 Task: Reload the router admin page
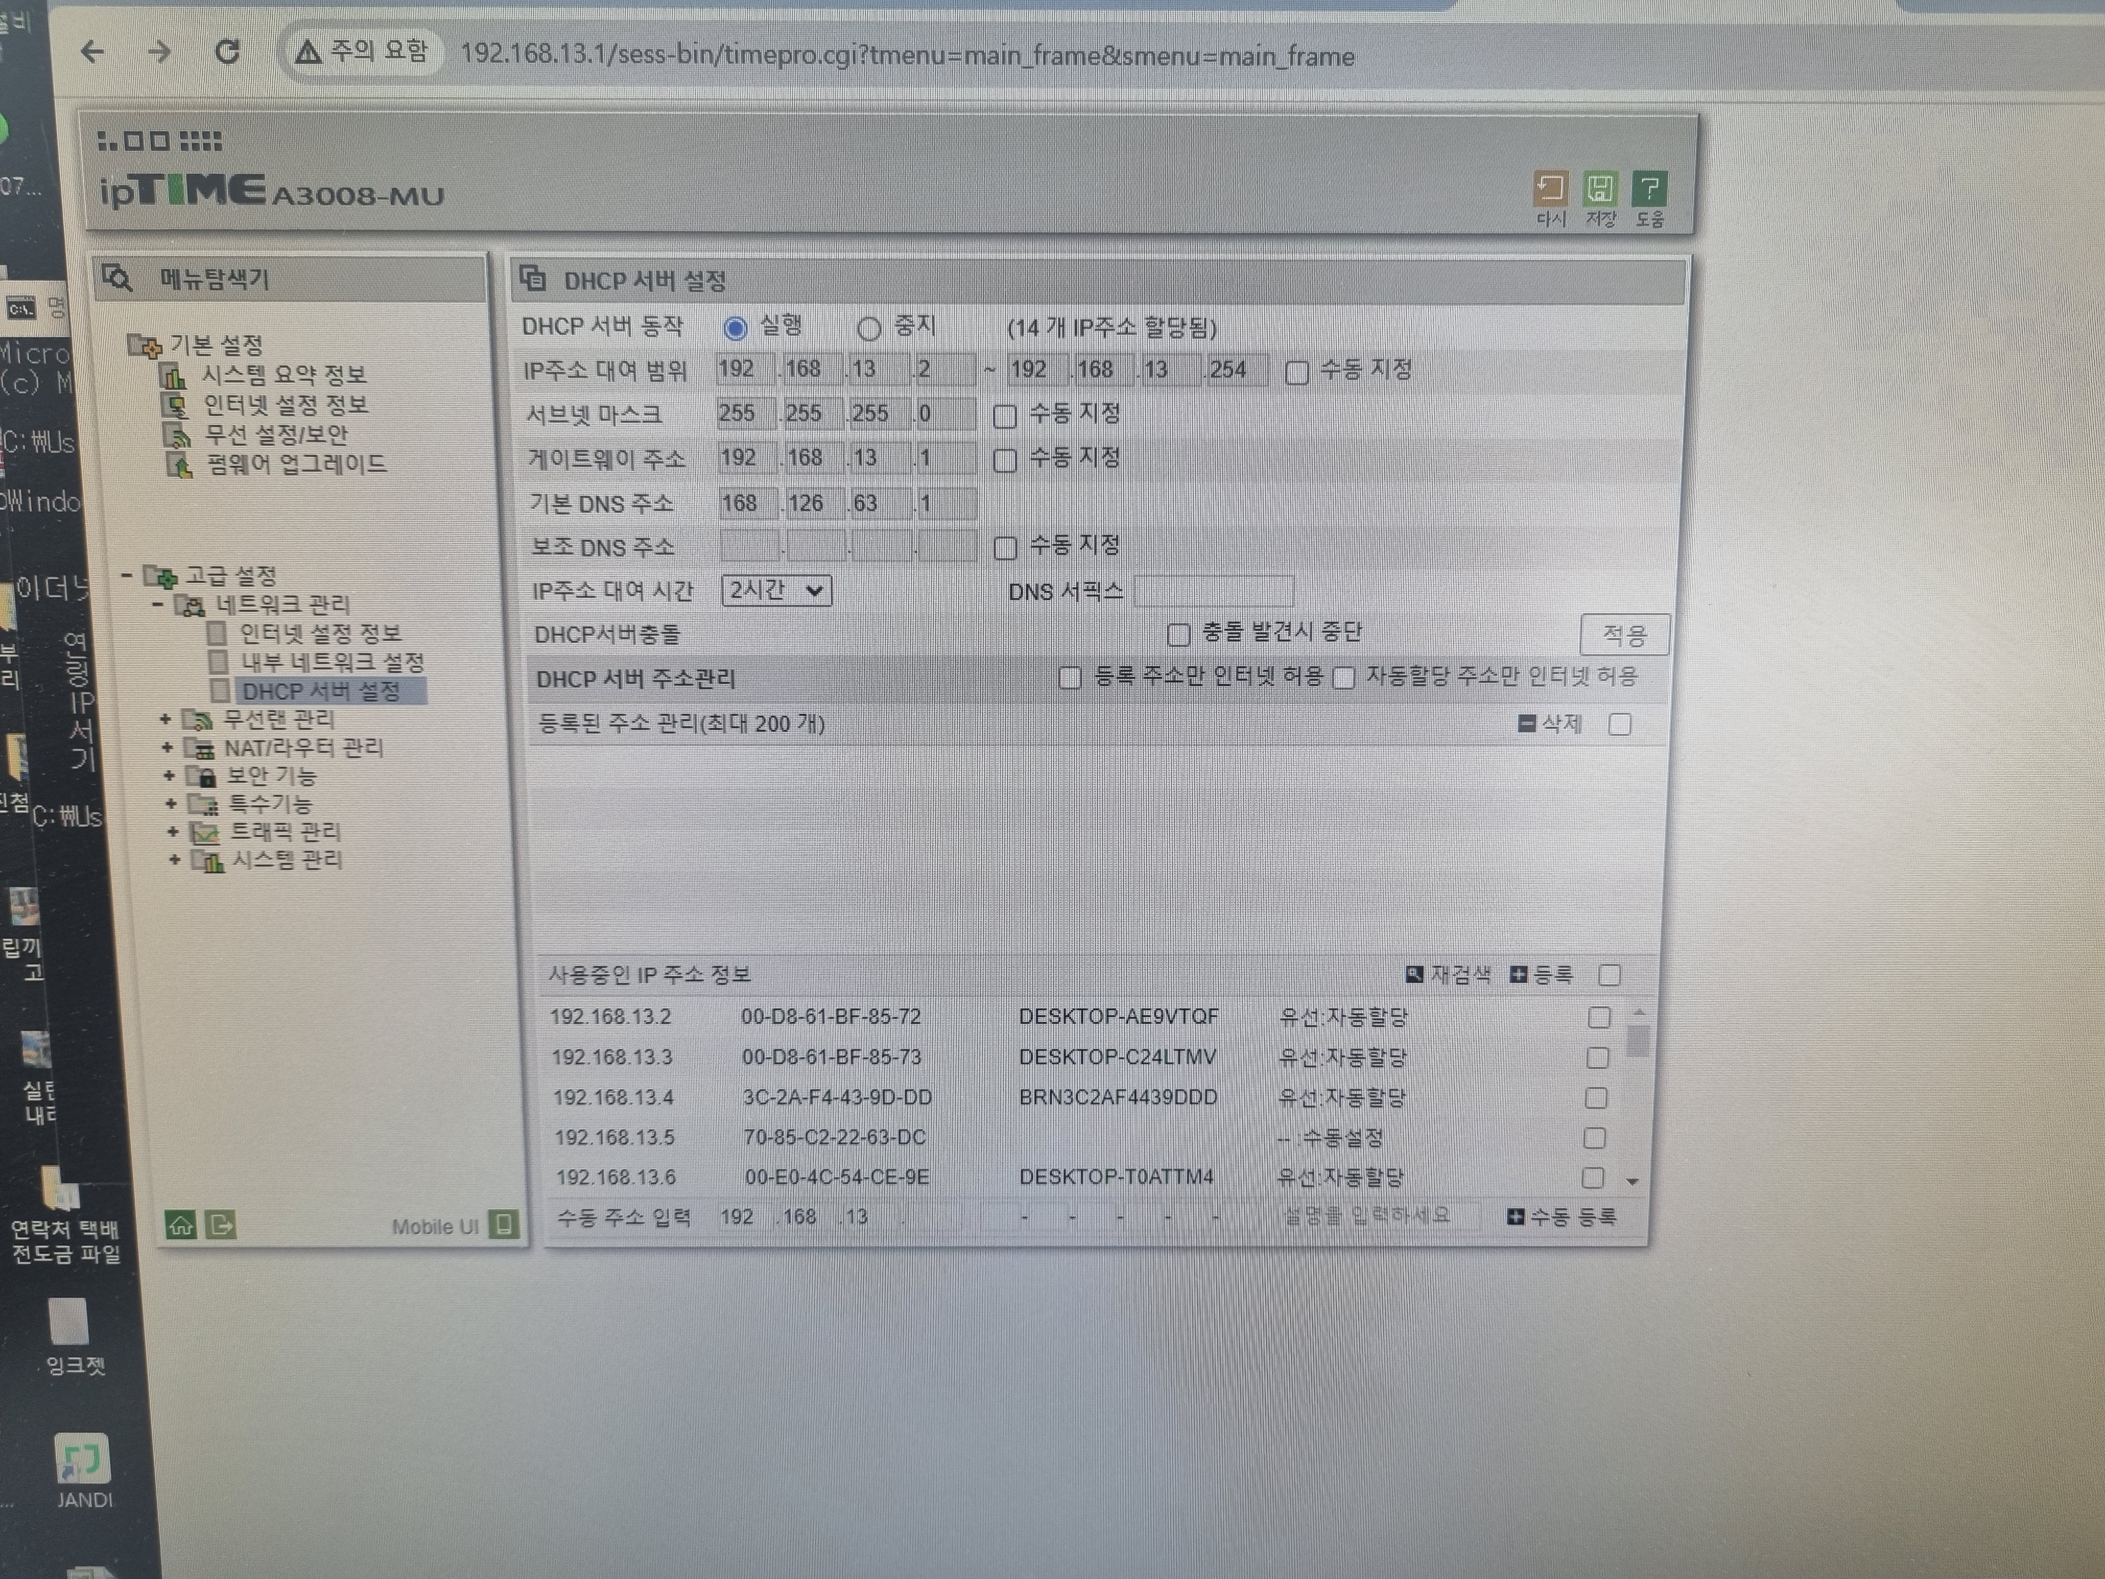tap(228, 51)
